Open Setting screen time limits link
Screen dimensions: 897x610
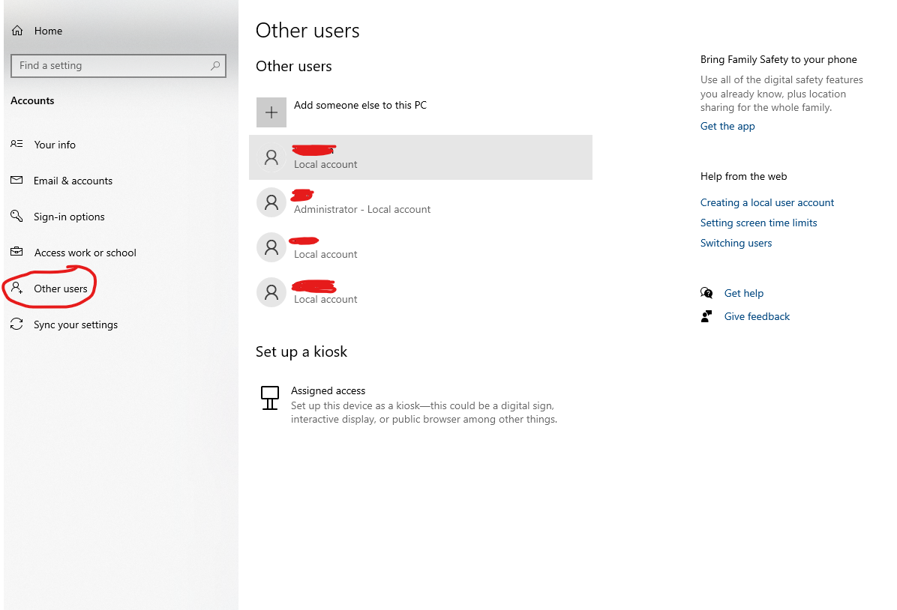[x=758, y=223]
